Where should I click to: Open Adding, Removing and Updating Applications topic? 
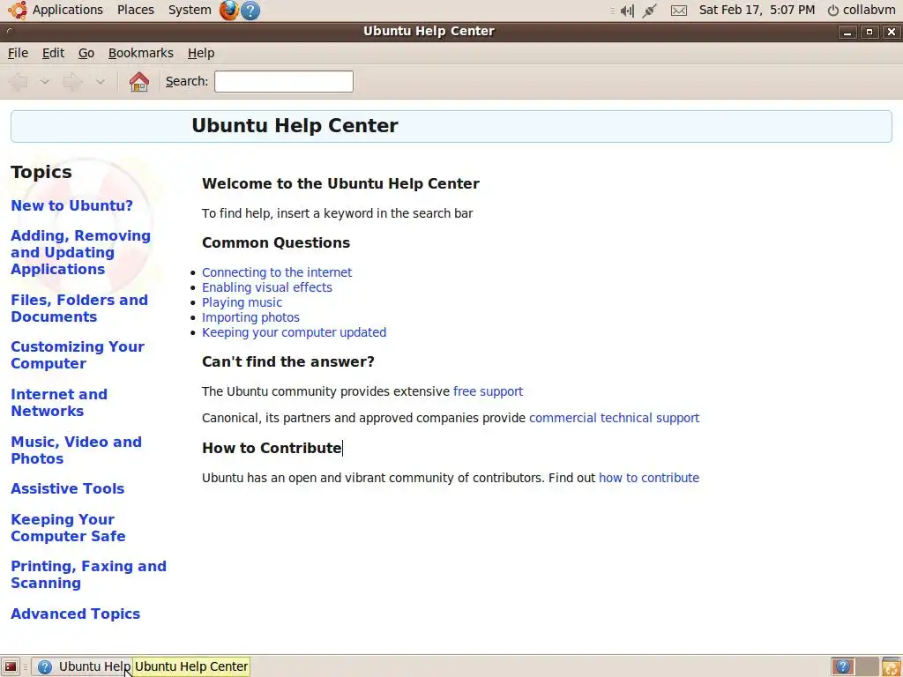(80, 252)
